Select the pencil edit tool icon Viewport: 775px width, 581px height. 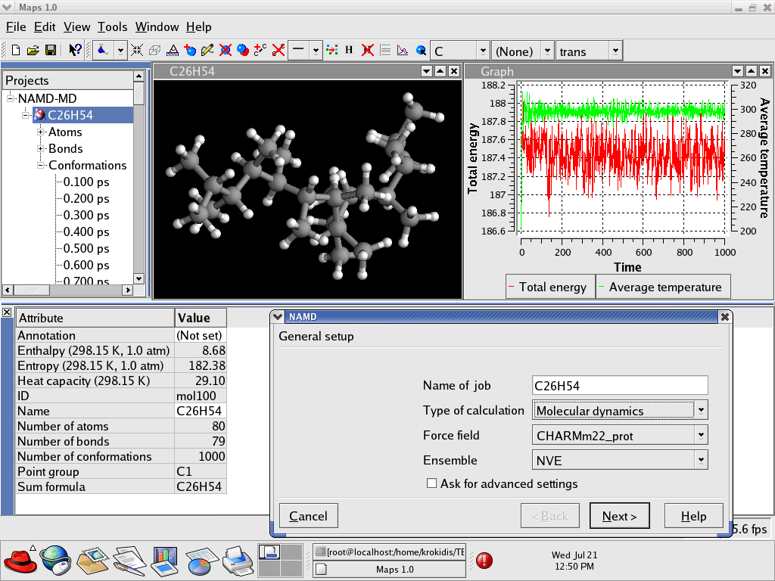(207, 51)
